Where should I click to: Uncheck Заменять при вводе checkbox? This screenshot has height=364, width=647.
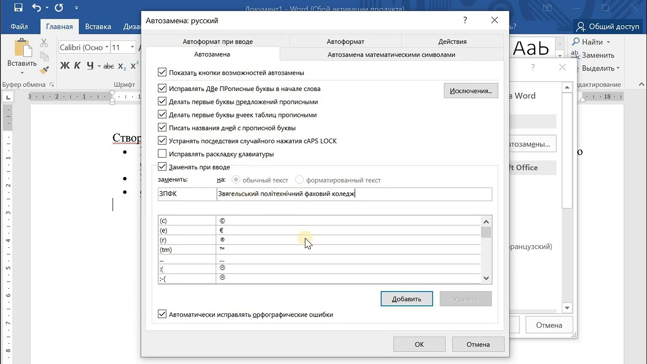click(x=162, y=167)
